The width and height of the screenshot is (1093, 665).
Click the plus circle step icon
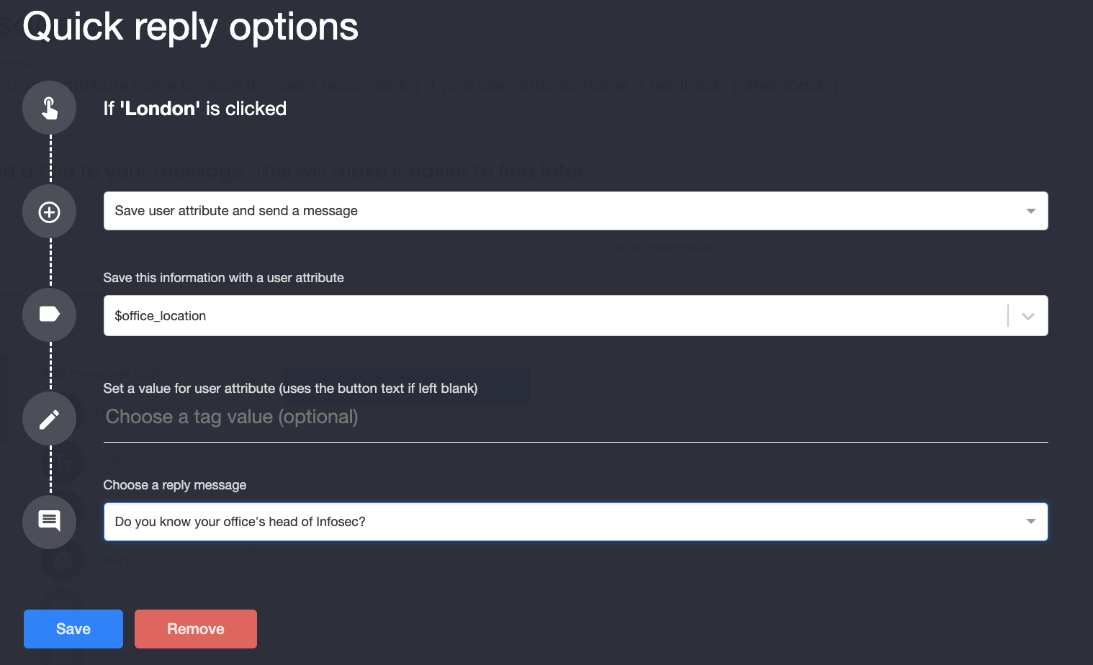coord(49,212)
